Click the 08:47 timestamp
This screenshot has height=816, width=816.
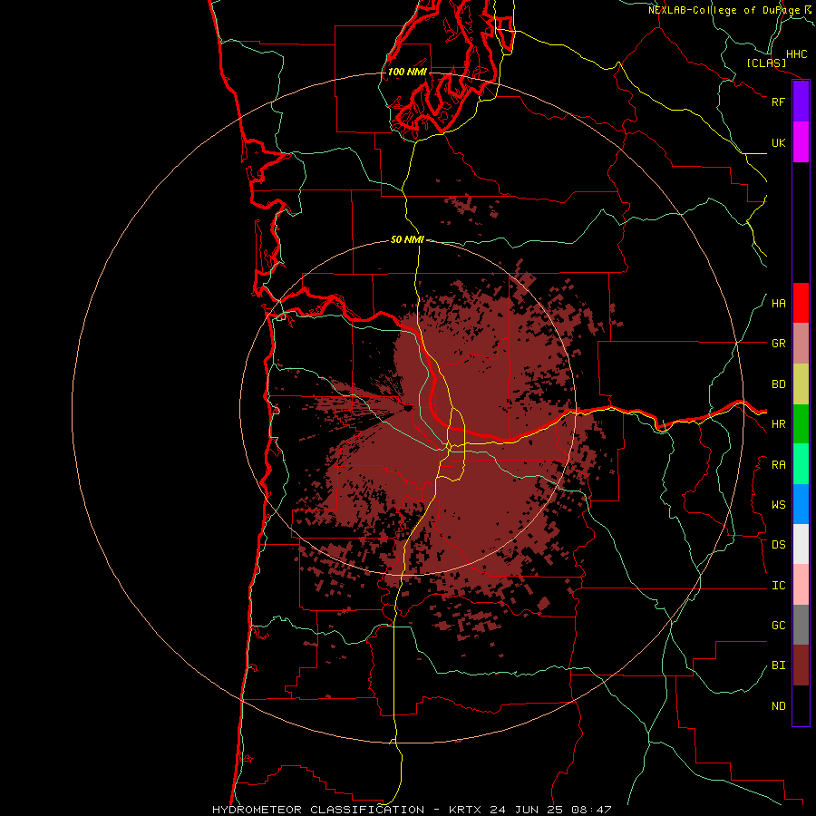point(590,810)
